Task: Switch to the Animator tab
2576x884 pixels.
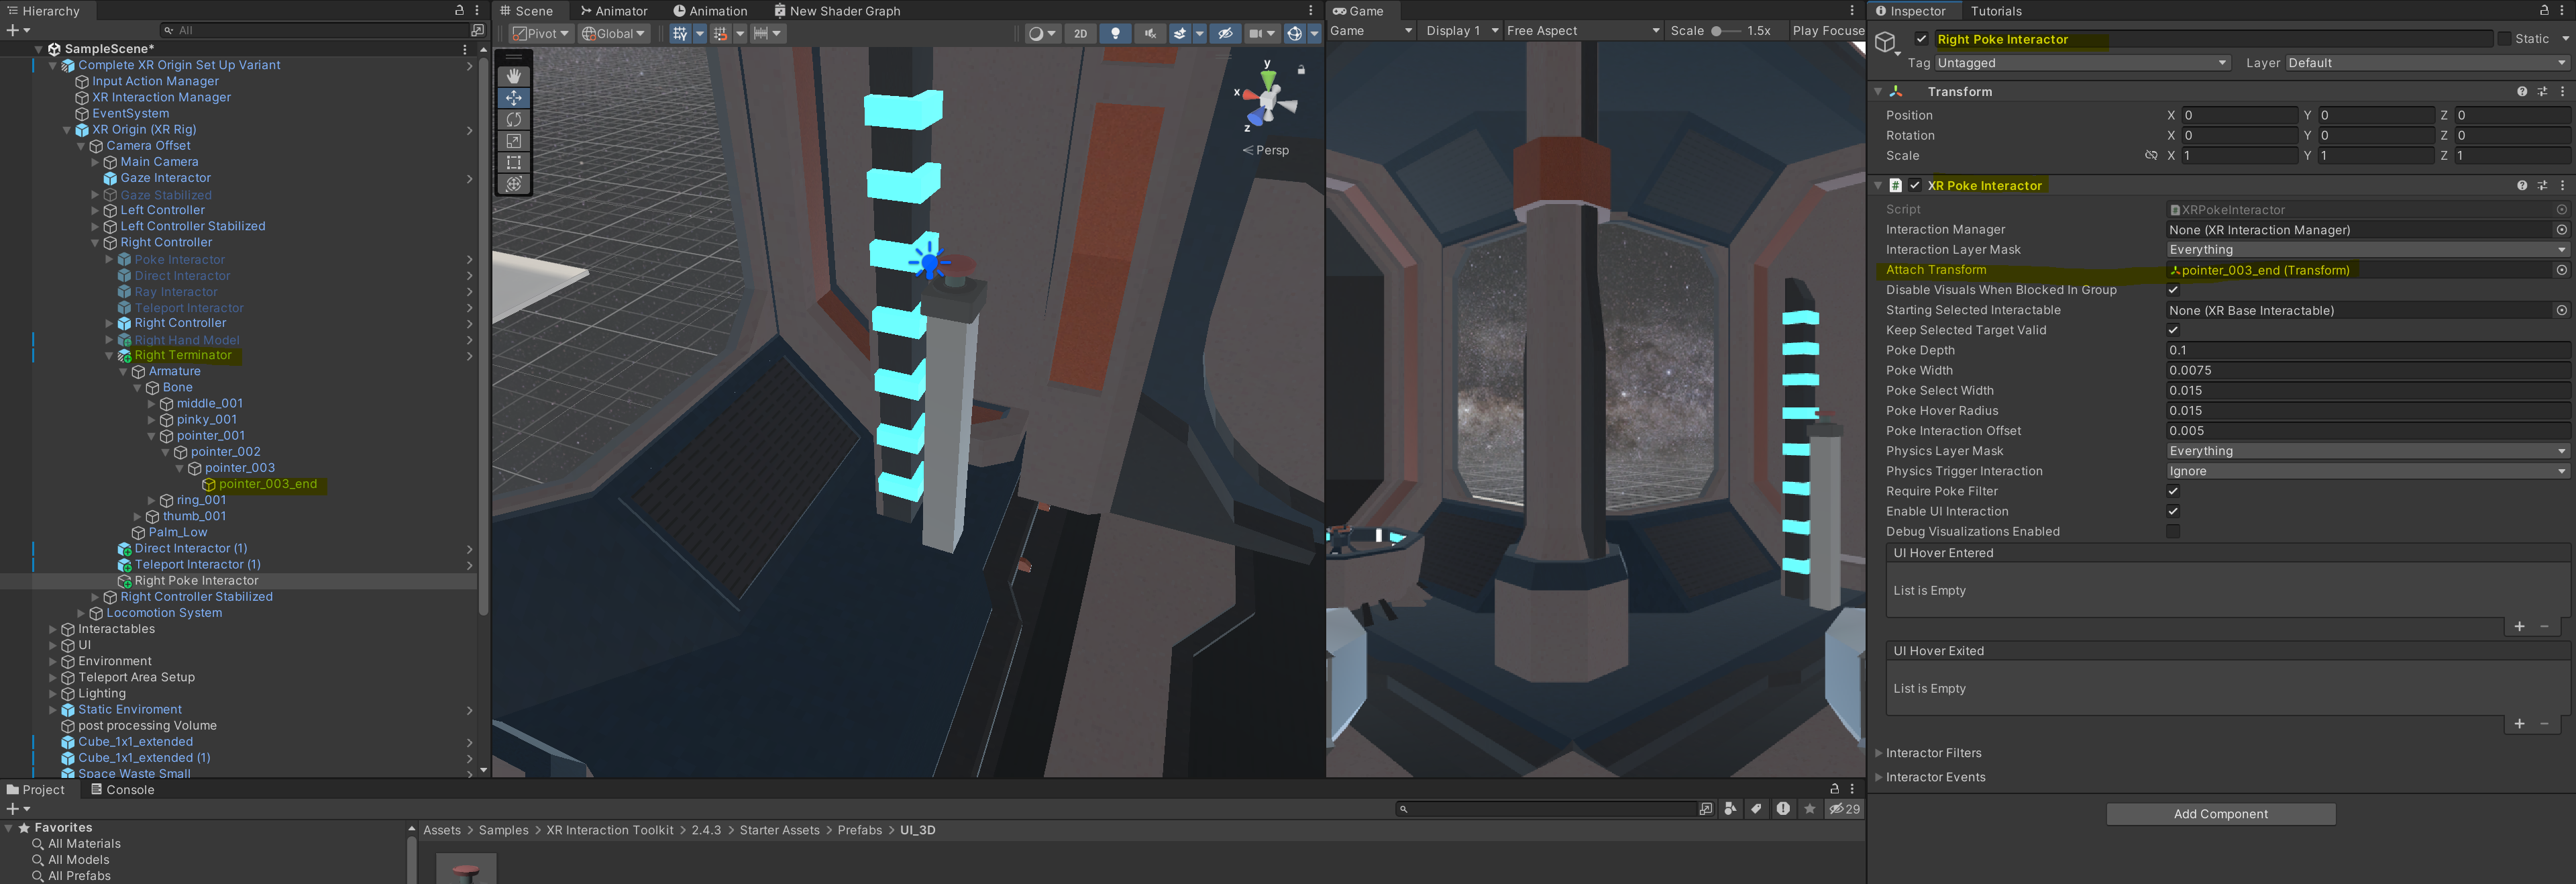Action: [x=614, y=11]
